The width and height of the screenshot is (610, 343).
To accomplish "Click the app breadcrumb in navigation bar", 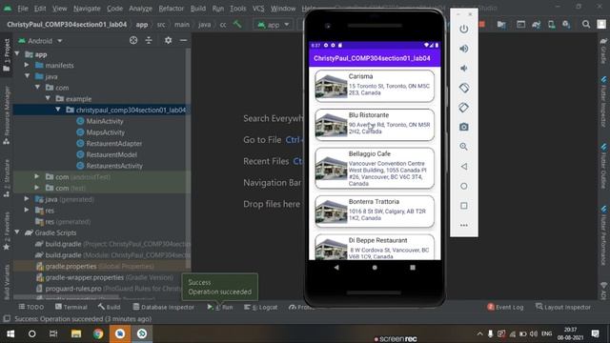I will (x=142, y=24).
